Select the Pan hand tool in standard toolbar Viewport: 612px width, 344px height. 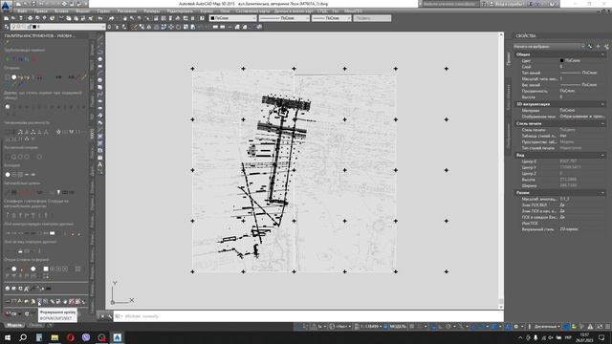click(x=125, y=18)
